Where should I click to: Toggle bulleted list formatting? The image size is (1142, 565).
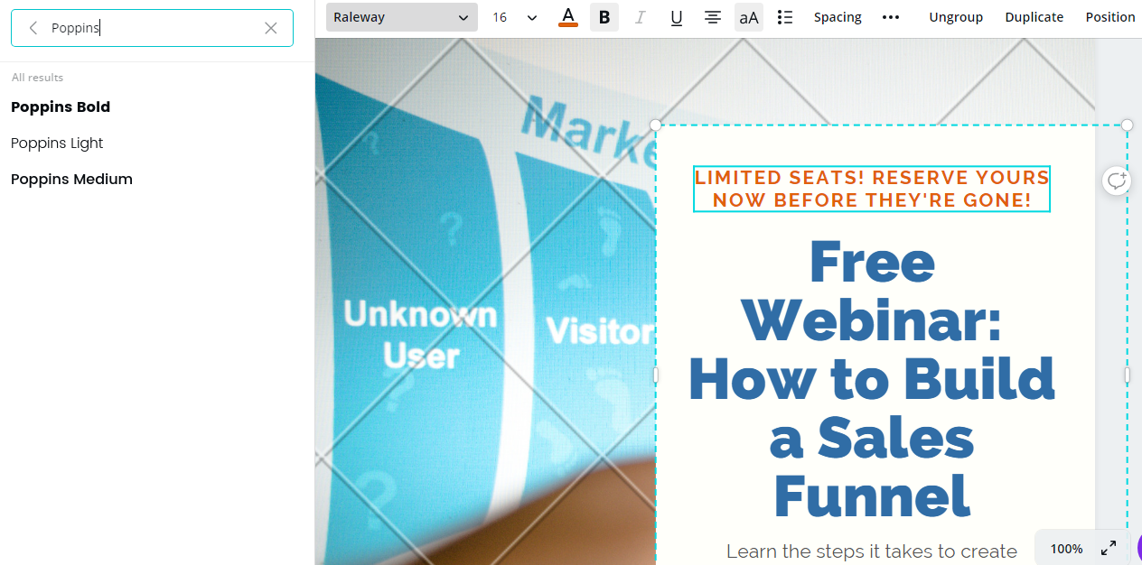pos(785,17)
